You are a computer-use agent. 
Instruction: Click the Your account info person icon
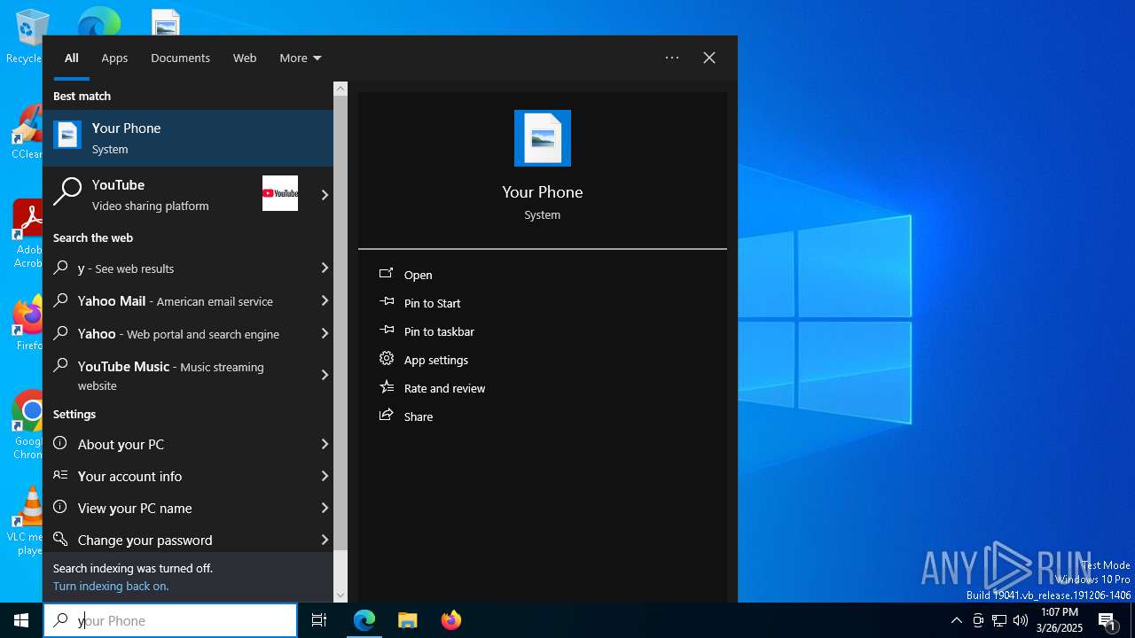tap(60, 475)
